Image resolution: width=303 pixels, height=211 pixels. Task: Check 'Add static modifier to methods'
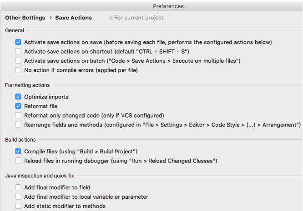pos(18,206)
